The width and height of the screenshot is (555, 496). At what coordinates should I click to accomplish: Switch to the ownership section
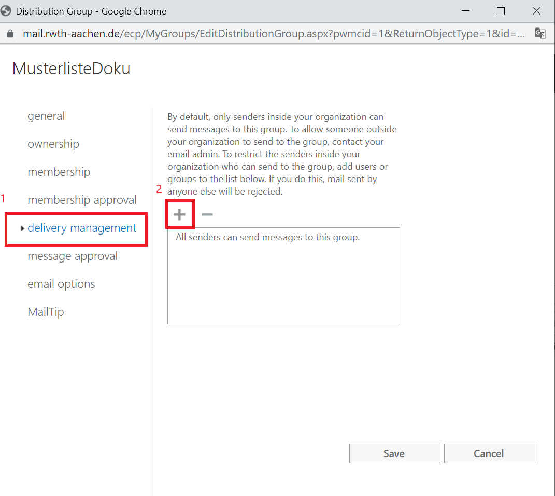coord(53,144)
